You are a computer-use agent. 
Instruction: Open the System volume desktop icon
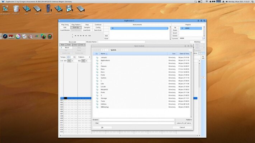[x=58, y=9]
